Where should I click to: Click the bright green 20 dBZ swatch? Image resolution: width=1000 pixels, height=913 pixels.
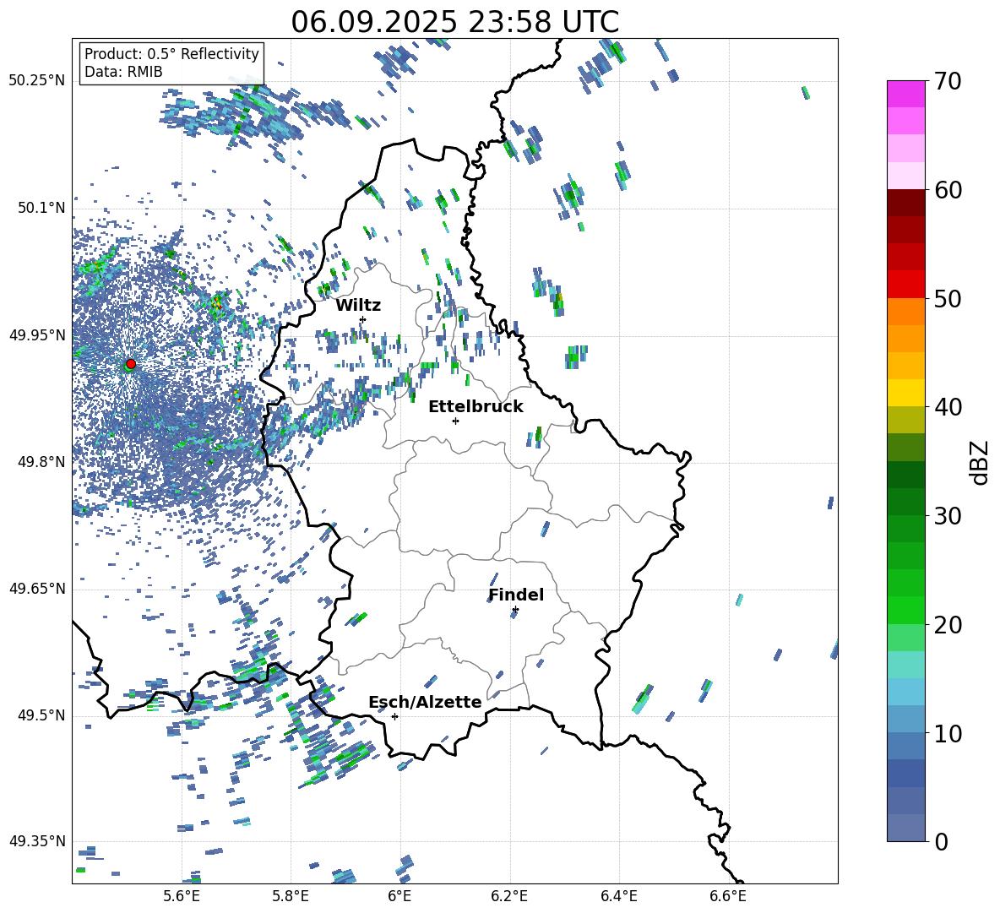(906, 610)
